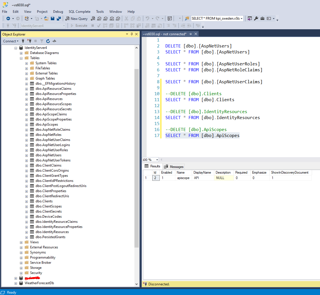Click the Properties wrench icon

(256, 18)
